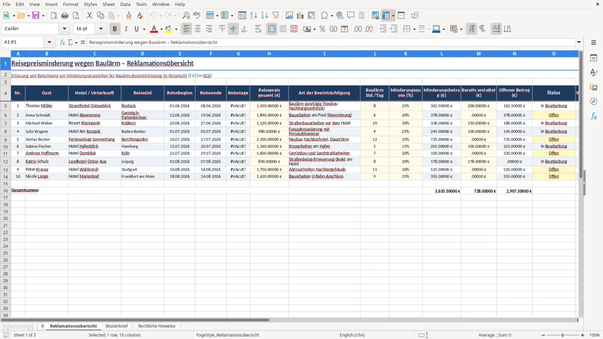Image resolution: width=603 pixels, height=339 pixels.
Task: Expand the Name Box dropdown arrow
Action: [49, 43]
